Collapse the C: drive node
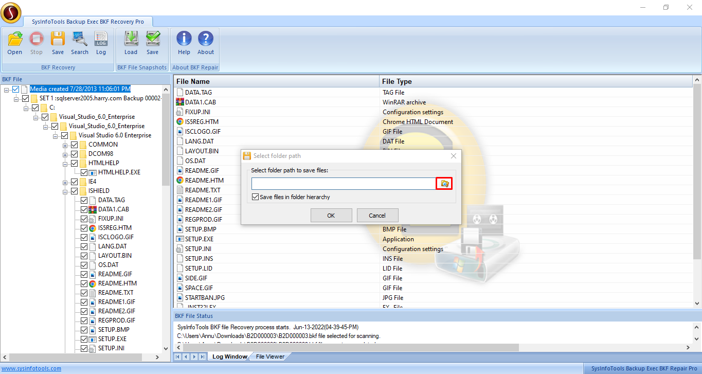The image size is (702, 374). point(26,108)
